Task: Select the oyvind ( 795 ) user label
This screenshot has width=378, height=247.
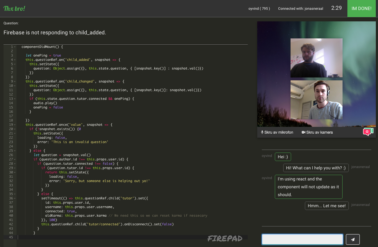Action: (259, 9)
